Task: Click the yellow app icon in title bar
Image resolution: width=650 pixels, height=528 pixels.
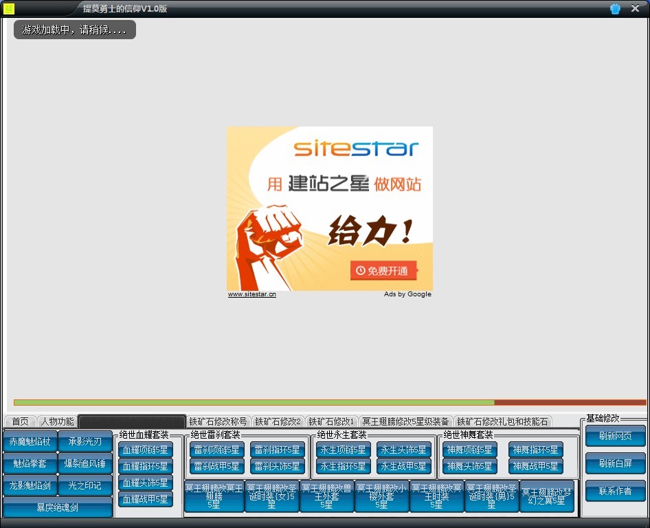Action: point(9,8)
